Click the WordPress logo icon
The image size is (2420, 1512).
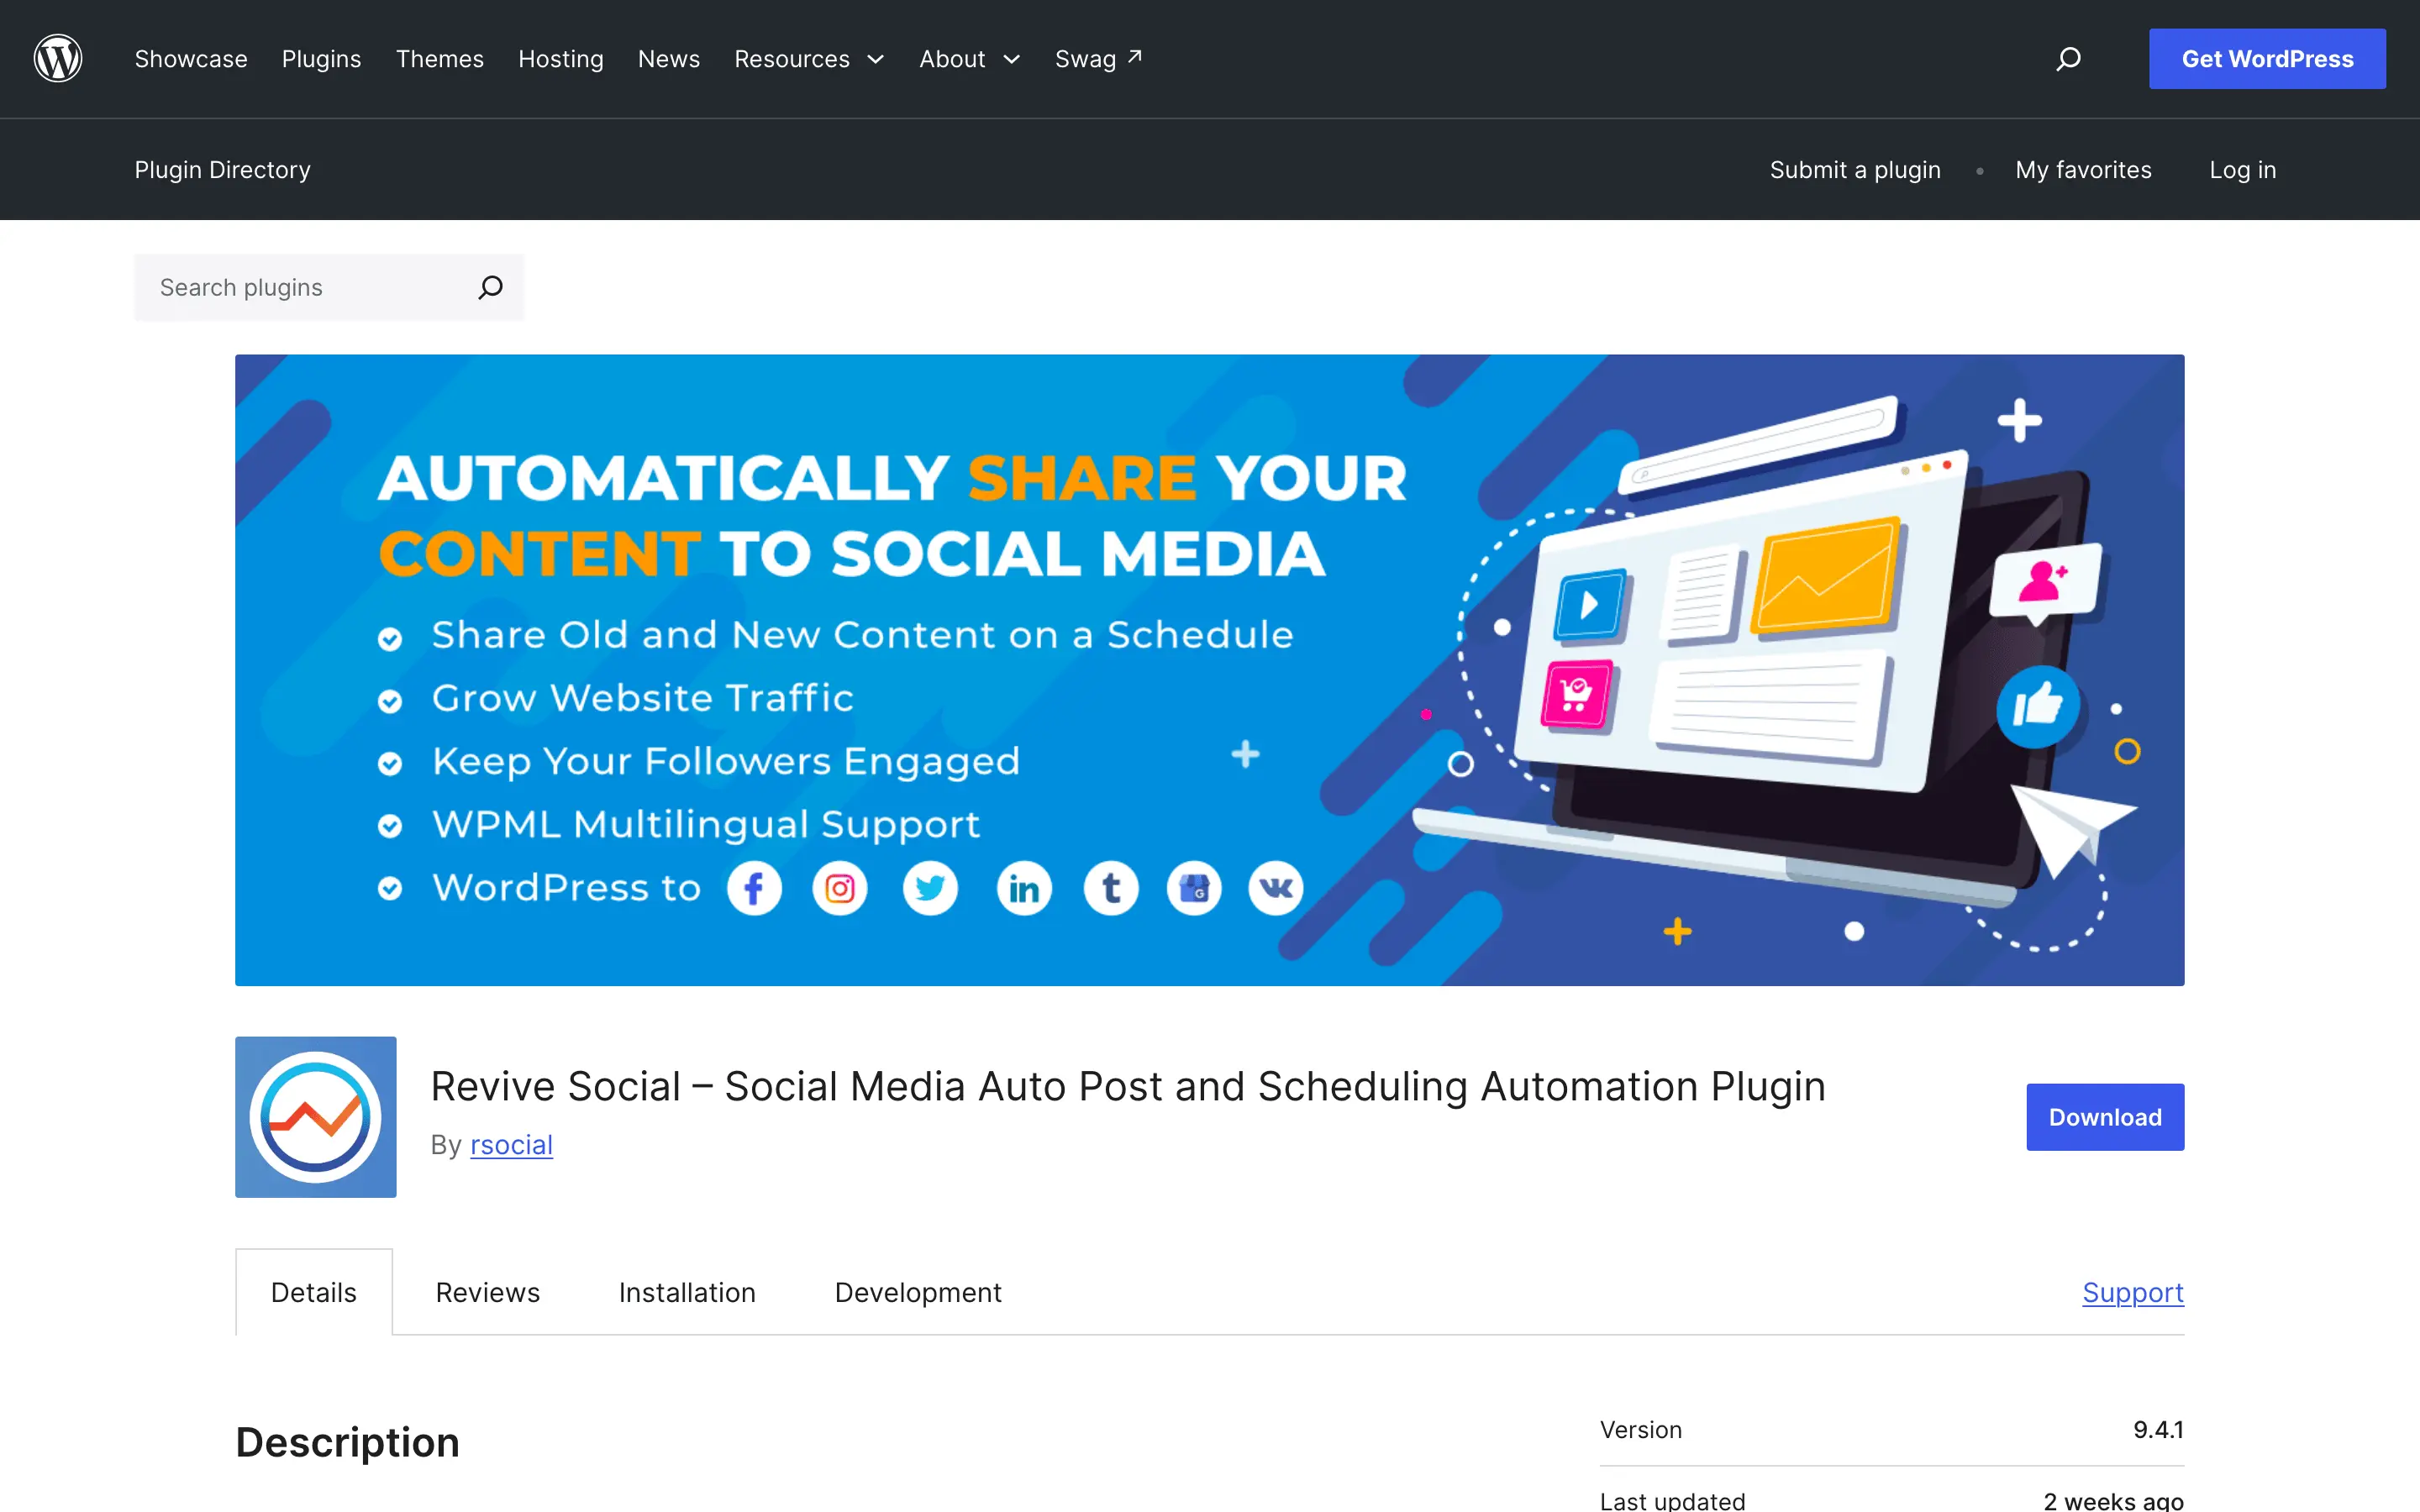[x=58, y=59]
